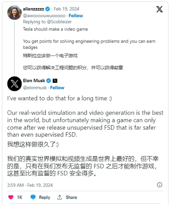Click the X logo in top-right corner
This screenshot has width=170, height=204.
(159, 9)
